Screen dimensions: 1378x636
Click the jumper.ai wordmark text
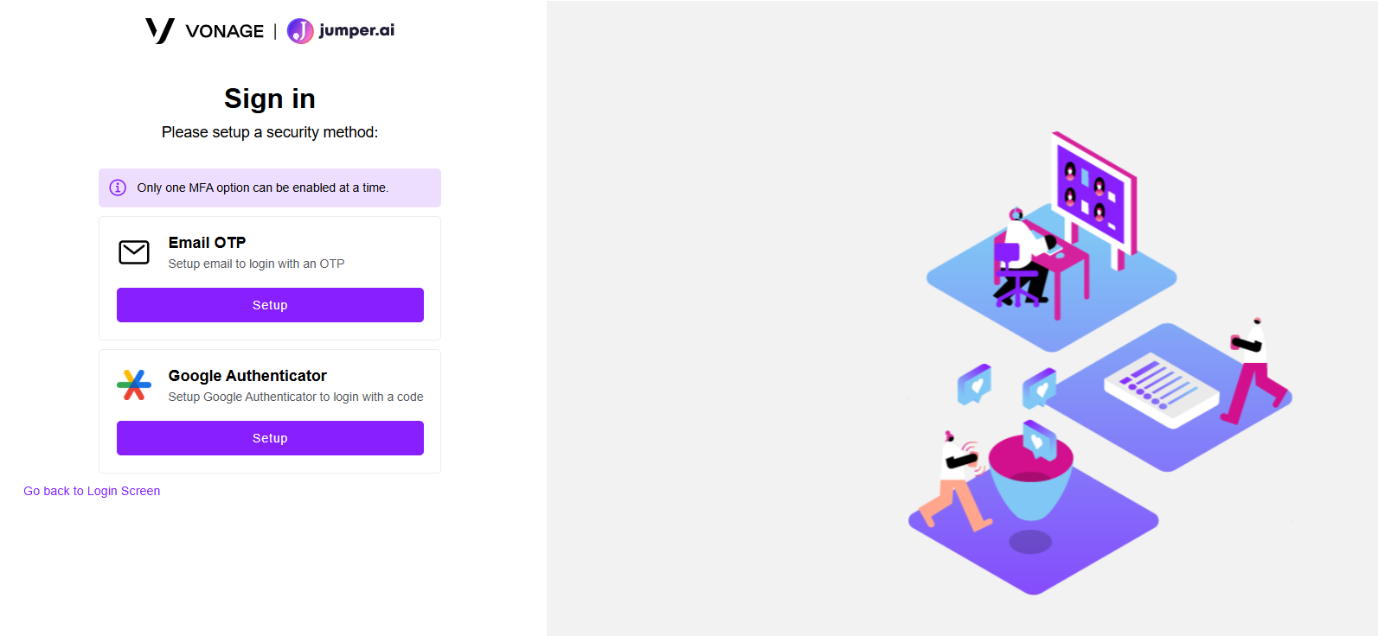point(356,30)
